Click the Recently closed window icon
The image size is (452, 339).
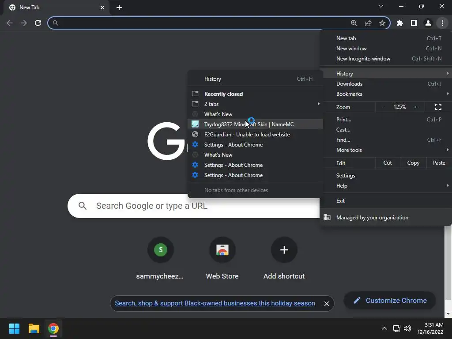click(195, 94)
